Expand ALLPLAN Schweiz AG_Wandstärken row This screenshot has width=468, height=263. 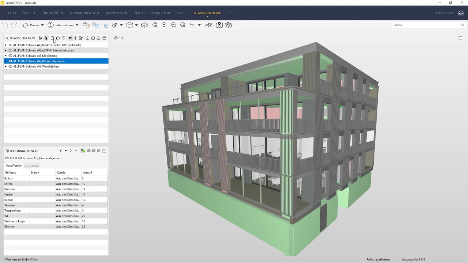5,66
